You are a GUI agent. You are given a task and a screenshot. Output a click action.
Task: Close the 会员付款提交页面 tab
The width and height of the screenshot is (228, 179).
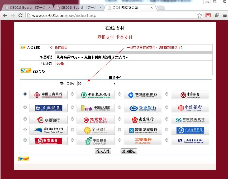pyautogui.click(x=152, y=8)
